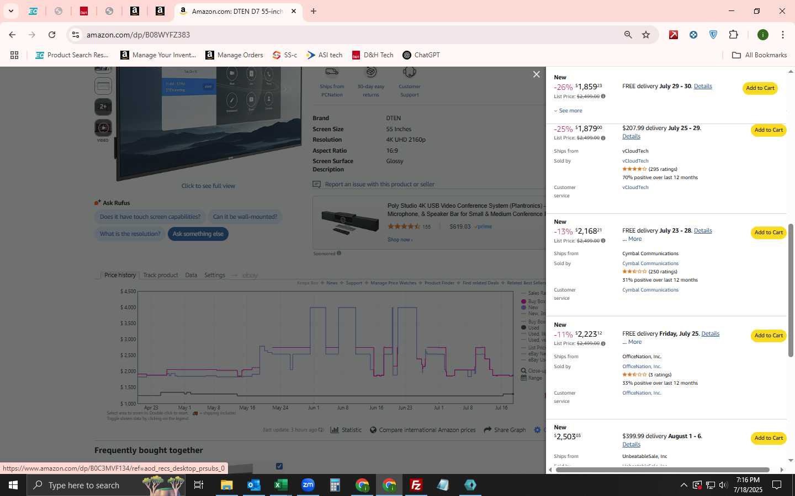Close the other sellers panel with the X
Screen dimensions: 795x496
click(536, 74)
